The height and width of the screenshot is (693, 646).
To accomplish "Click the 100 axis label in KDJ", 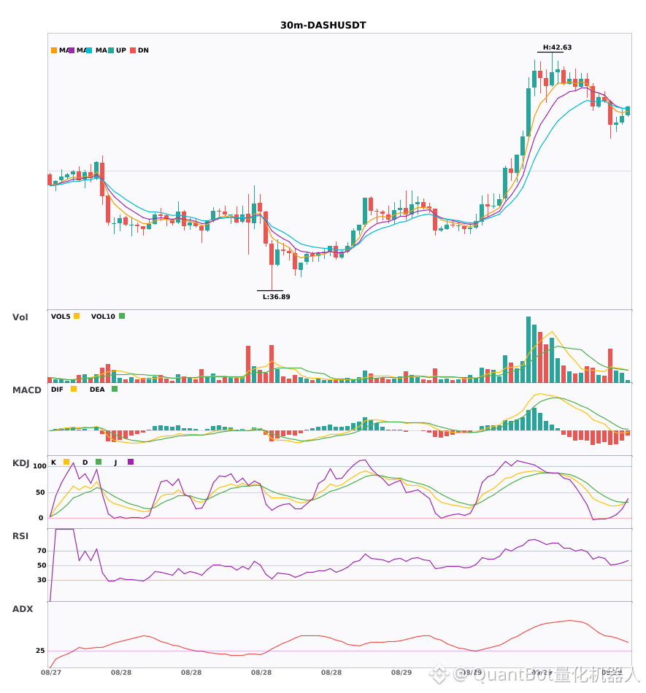I will pyautogui.click(x=40, y=466).
